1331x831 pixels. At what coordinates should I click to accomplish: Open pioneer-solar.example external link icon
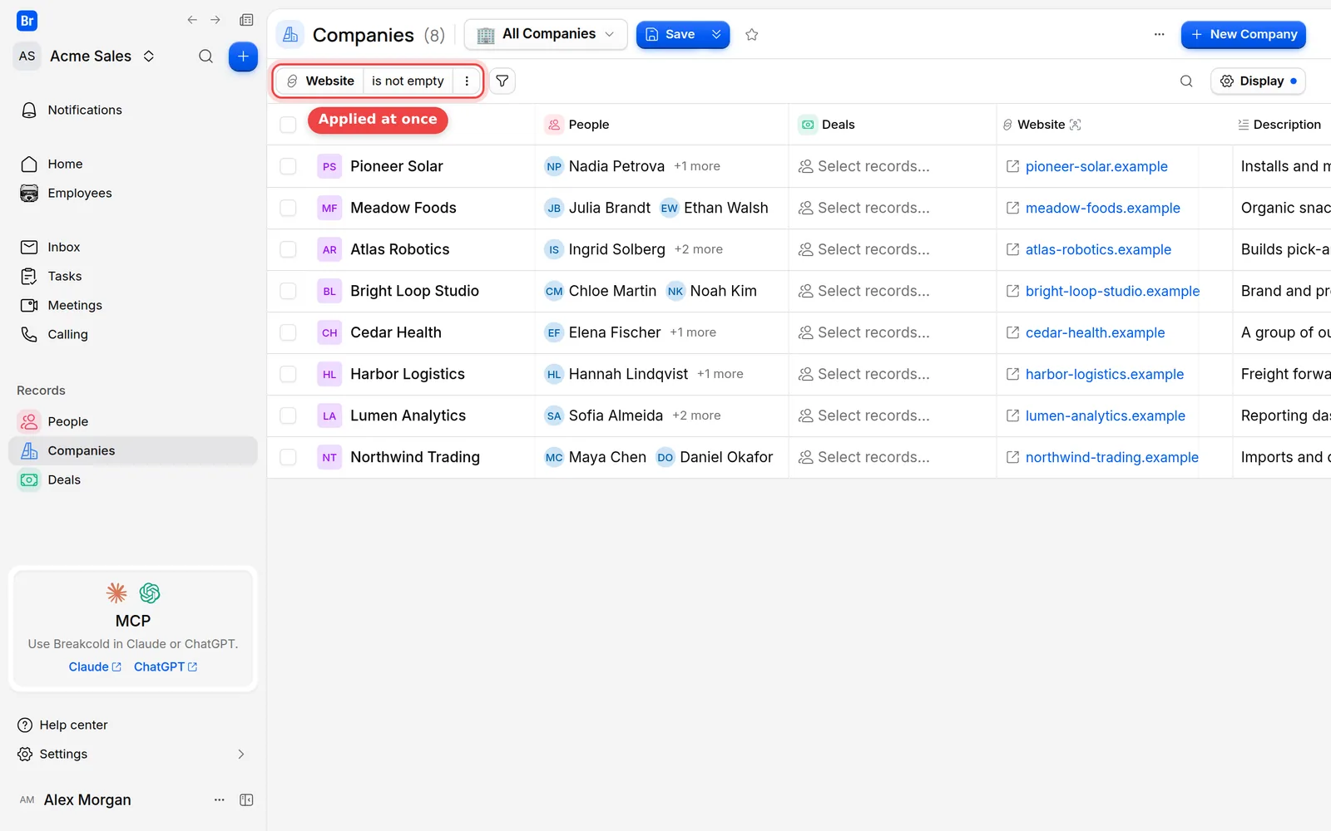click(1012, 166)
